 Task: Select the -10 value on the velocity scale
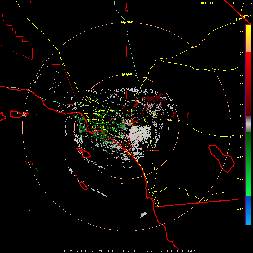(x=240, y=137)
